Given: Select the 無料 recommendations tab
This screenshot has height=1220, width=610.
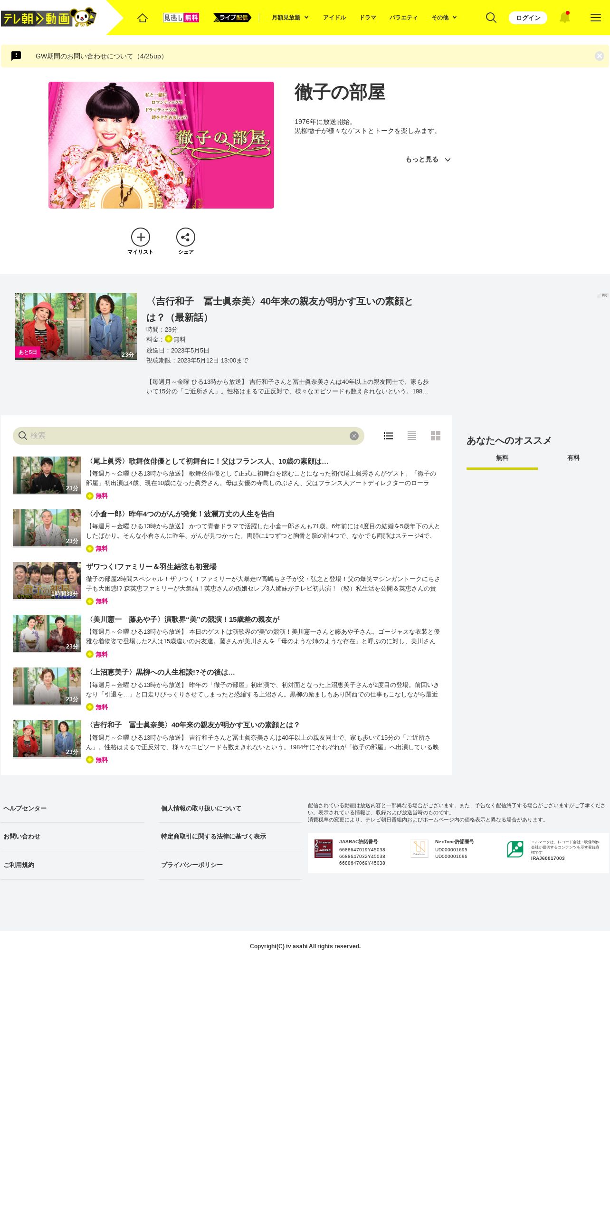Looking at the screenshot, I should (x=502, y=458).
